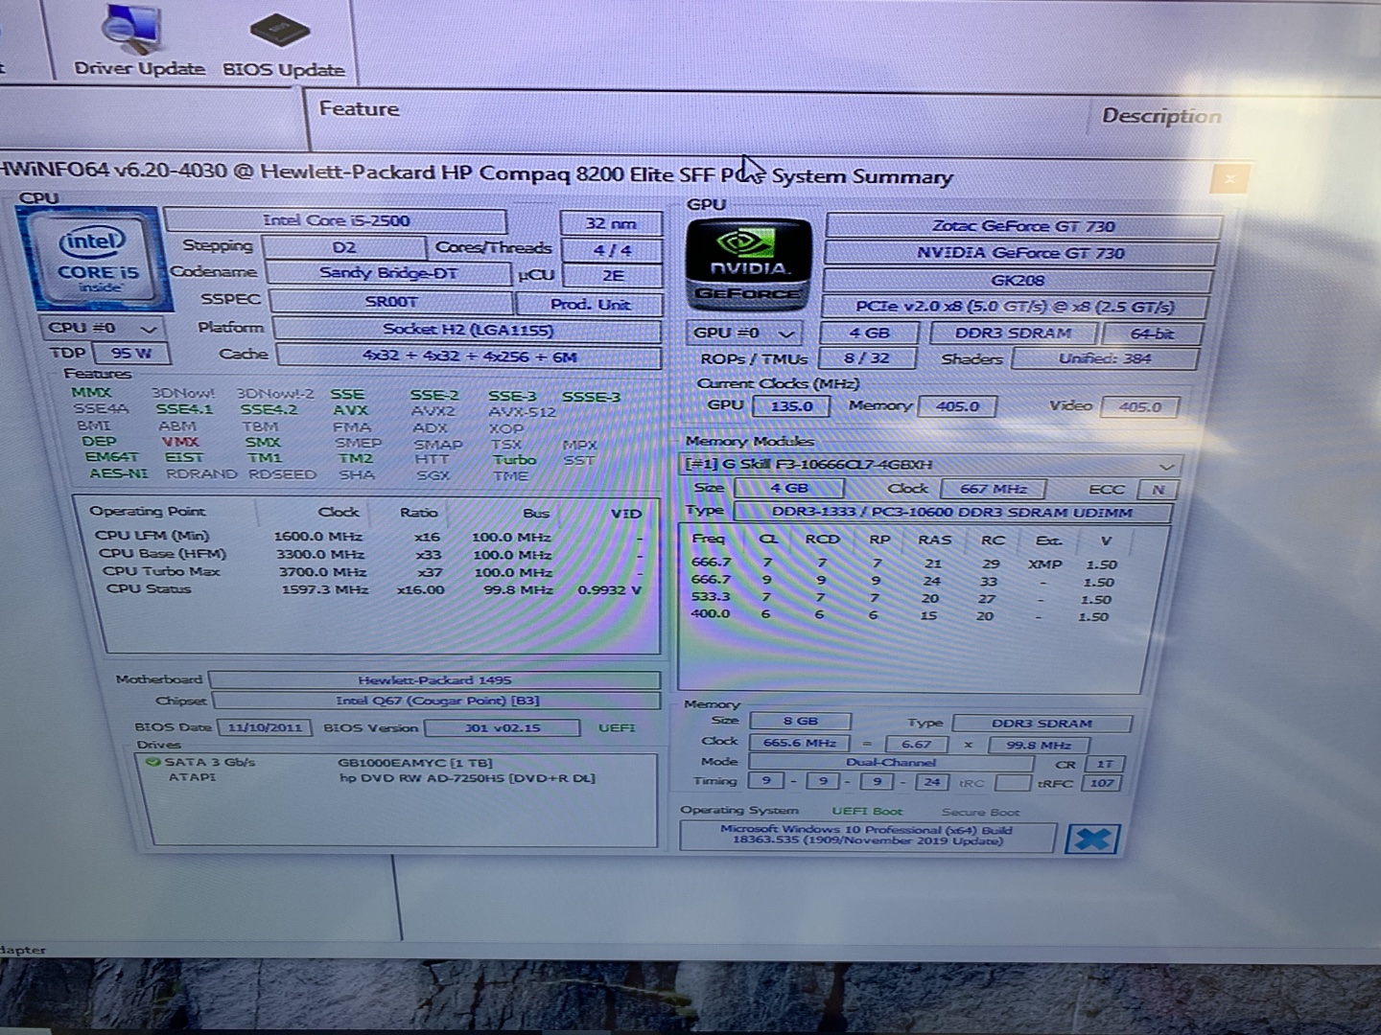Click the Memory Clock value 665.6 MHz
Viewport: 1381px width, 1035px height.
coord(800,744)
